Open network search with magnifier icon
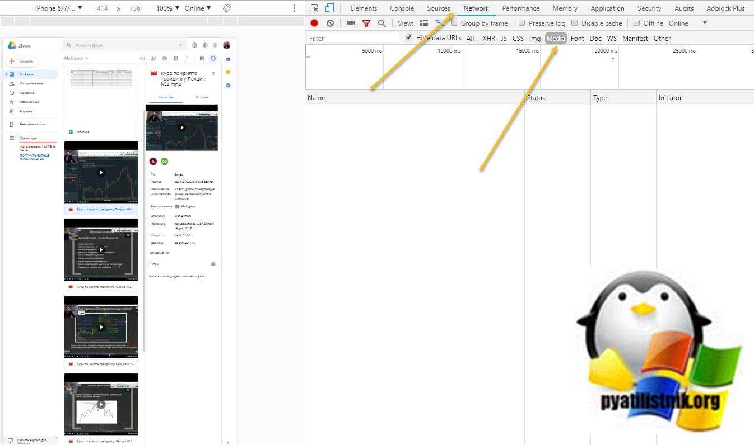The height and width of the screenshot is (445, 754). (381, 23)
